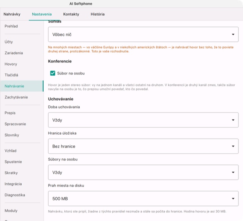Image resolution: width=243 pixels, height=221 pixels.
Task: Open Vzhľad settings section
Action: tap(22, 151)
